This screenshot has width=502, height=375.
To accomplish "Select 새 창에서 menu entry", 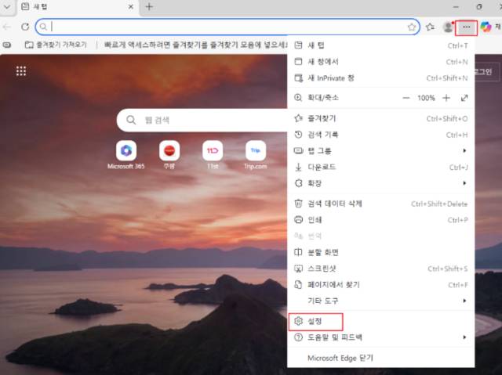I will click(381, 62).
